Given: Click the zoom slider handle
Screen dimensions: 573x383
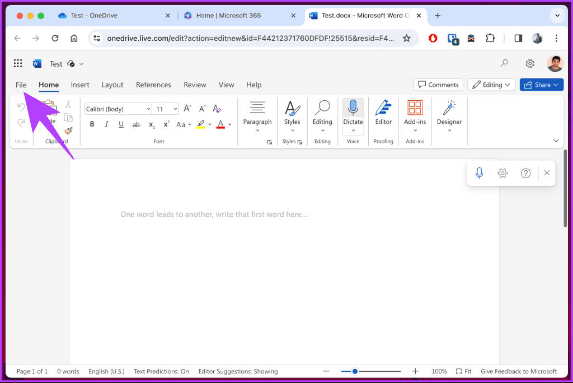Looking at the screenshot, I should click(355, 371).
